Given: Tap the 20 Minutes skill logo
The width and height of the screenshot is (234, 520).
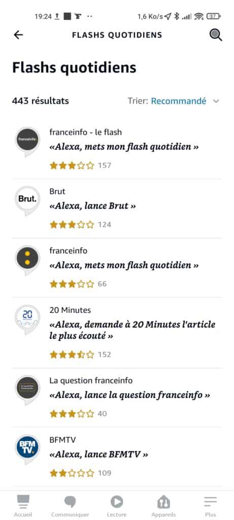Looking at the screenshot, I should pyautogui.click(x=27, y=319).
